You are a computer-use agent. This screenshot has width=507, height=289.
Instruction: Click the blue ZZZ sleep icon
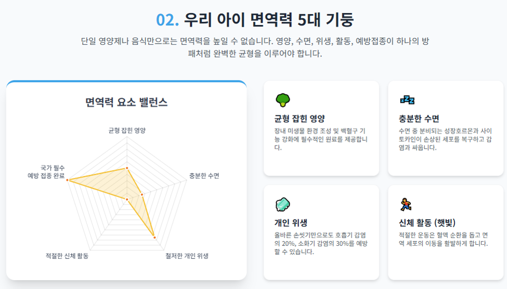click(407, 100)
